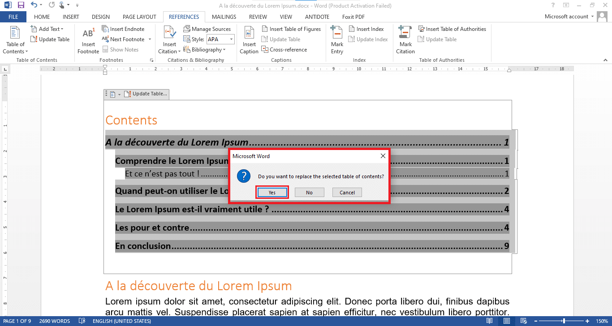Click No in the Microsoft Word dialog

(x=309, y=193)
